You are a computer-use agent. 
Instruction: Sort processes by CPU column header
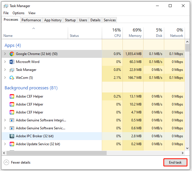[x=117, y=36]
